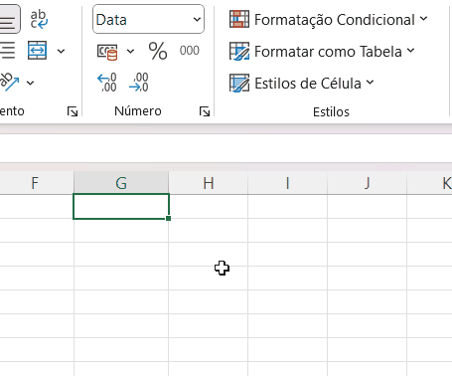Open Estilos de Célula menu
This screenshot has width=452, height=376.
pos(302,84)
